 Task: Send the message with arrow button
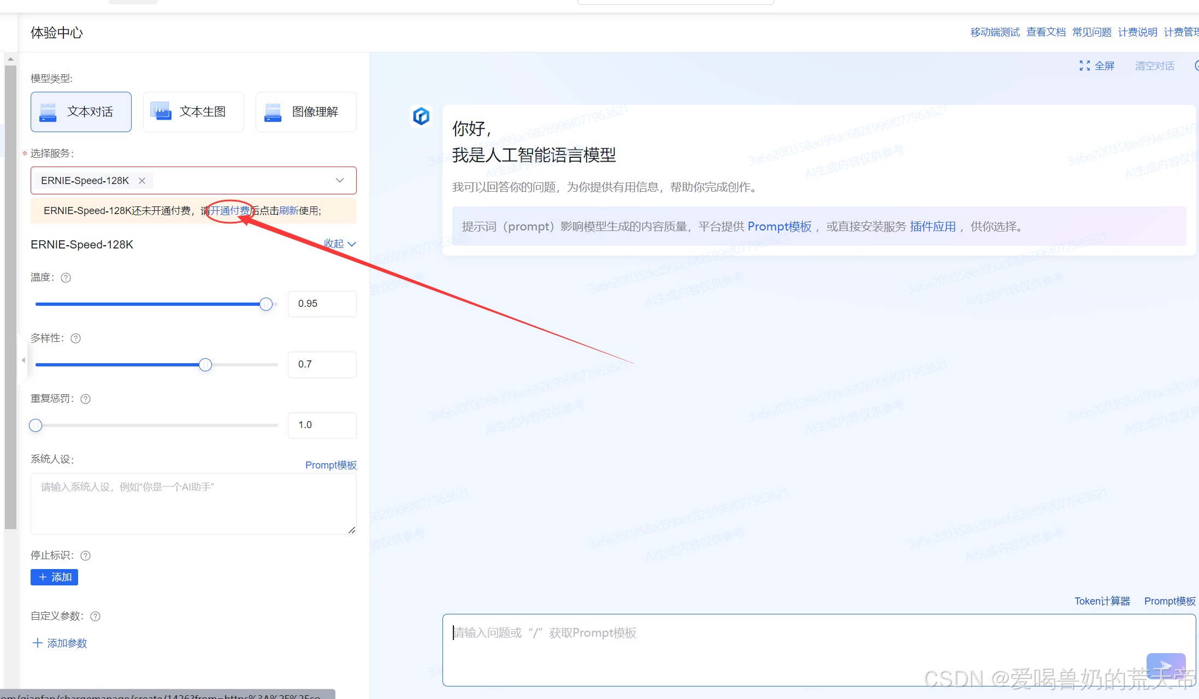[1166, 666]
